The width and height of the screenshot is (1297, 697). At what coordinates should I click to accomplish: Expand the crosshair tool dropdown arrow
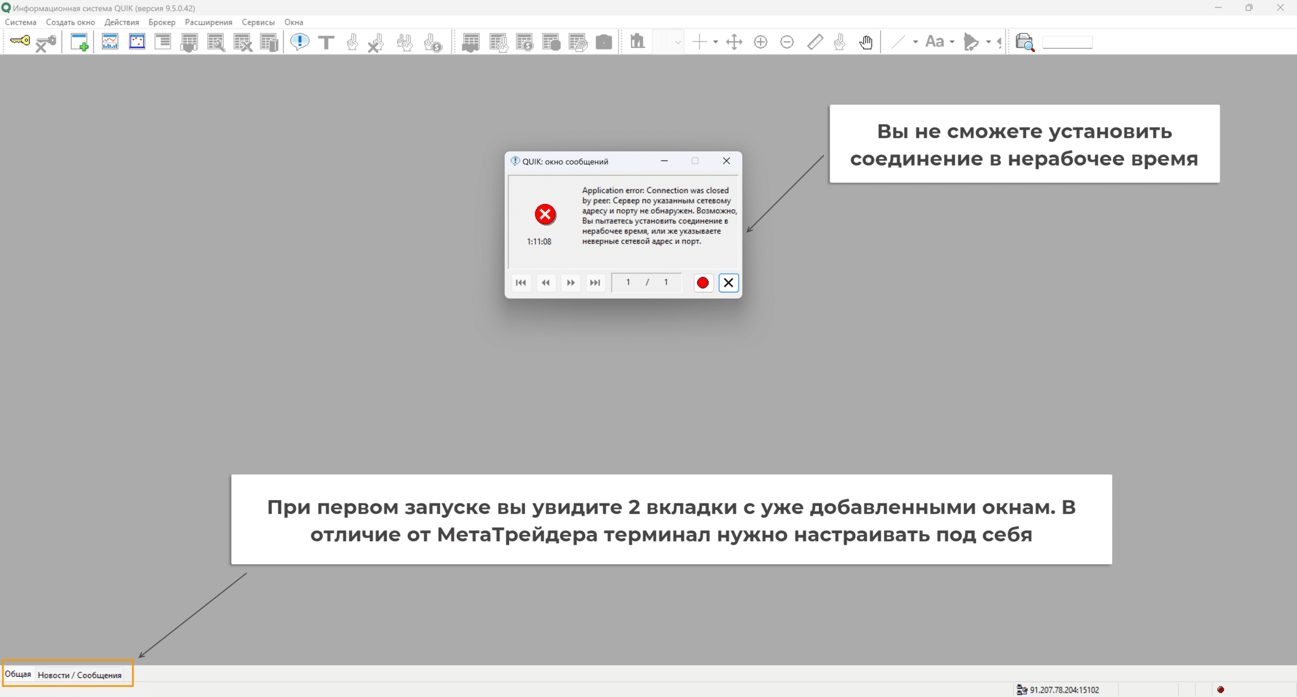[x=716, y=42]
